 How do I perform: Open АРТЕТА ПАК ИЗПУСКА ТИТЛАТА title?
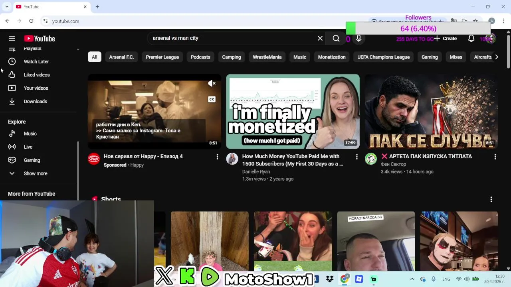click(x=426, y=156)
